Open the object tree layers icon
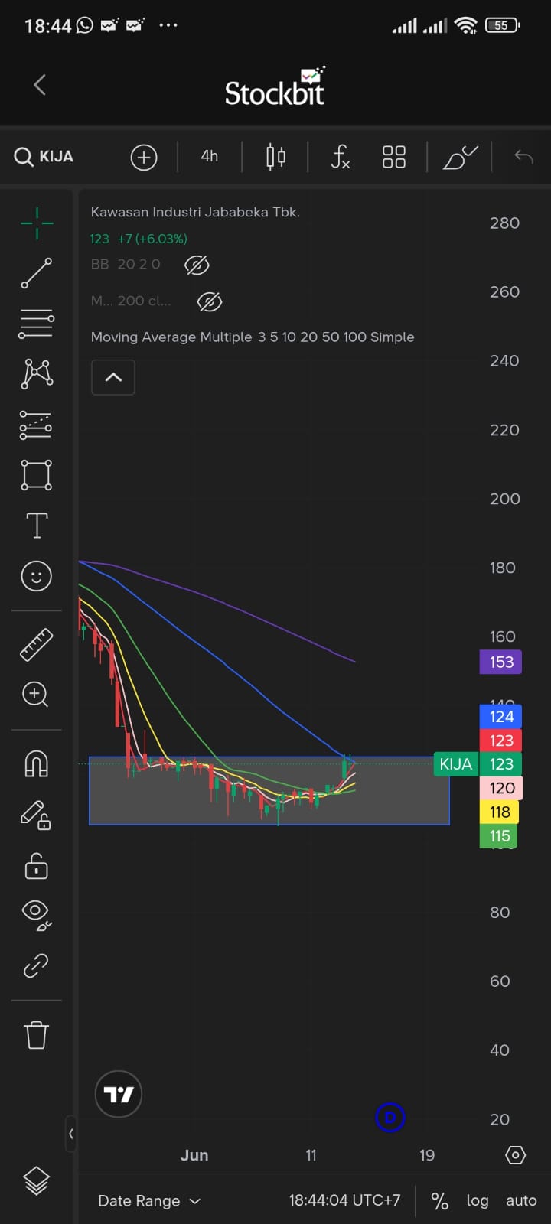Image resolution: width=551 pixels, height=1224 pixels. tap(37, 1181)
